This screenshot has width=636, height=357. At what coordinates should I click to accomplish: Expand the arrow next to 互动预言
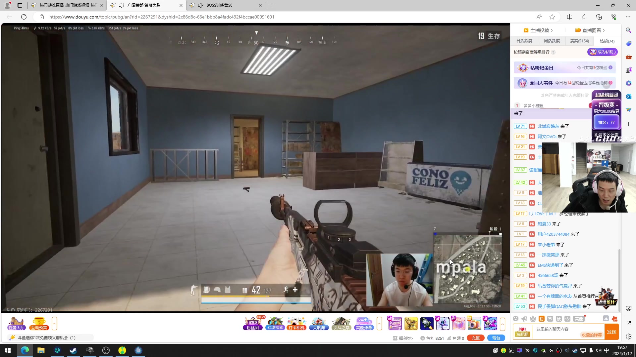[54, 324]
